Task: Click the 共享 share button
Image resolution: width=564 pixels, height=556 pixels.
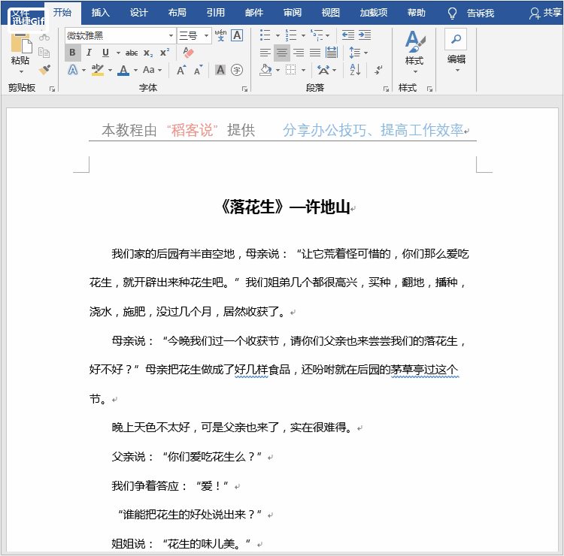Action: coord(545,13)
